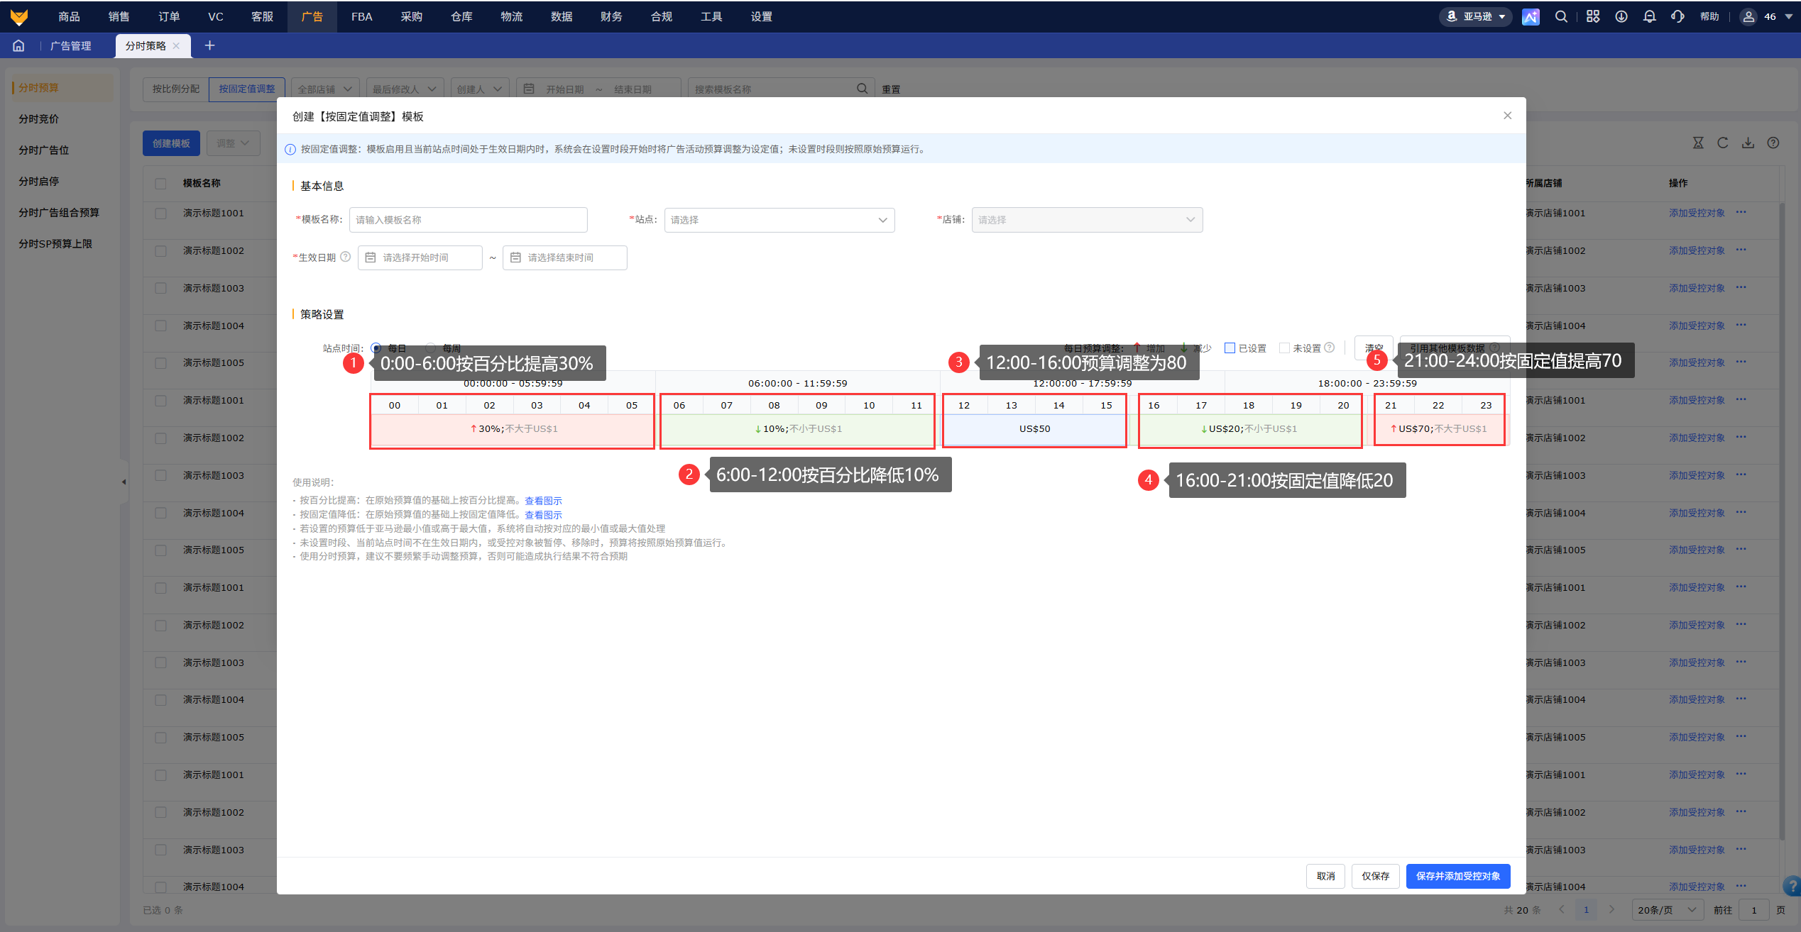Collapse the left sidebar arrow
Image resolution: width=1801 pixels, height=932 pixels.
pos(124,482)
